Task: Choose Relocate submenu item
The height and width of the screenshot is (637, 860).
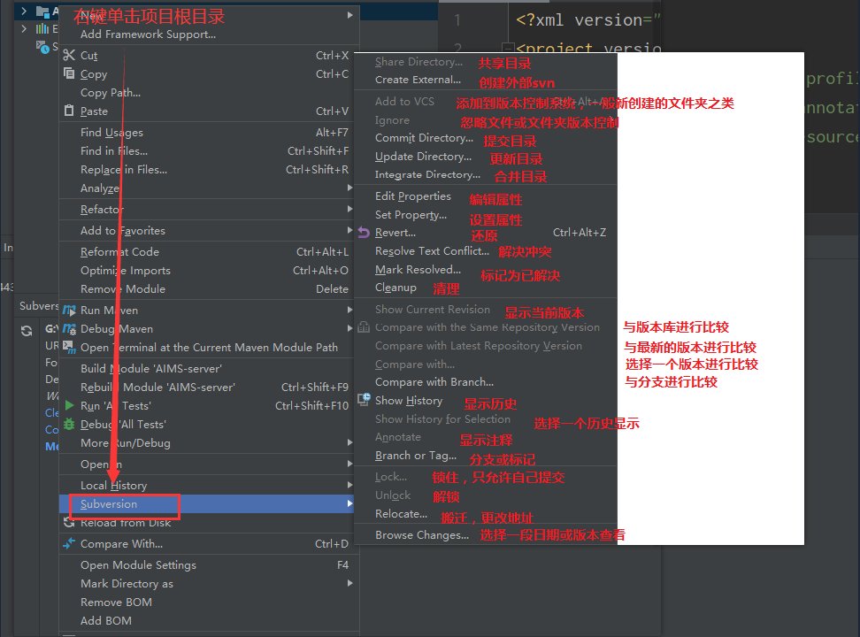Action: (401, 513)
